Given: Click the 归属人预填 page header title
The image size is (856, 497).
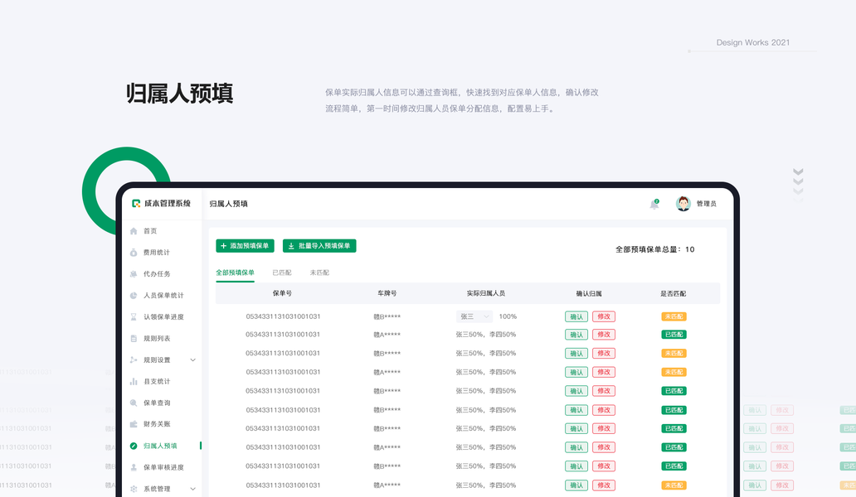Looking at the screenshot, I should pos(229,204).
